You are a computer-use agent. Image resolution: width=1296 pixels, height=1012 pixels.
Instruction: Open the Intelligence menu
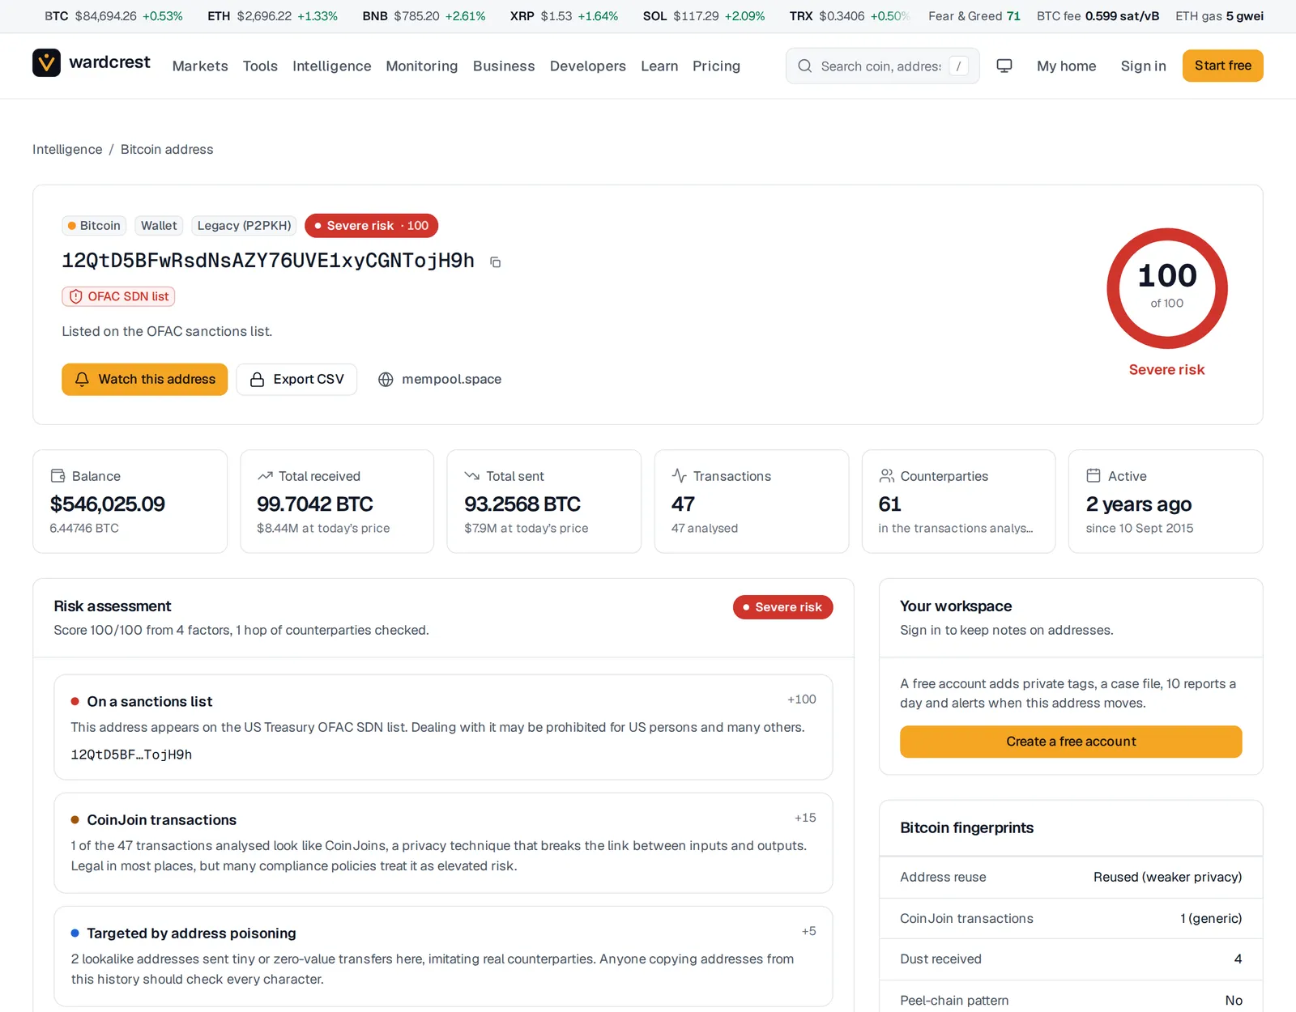click(331, 66)
